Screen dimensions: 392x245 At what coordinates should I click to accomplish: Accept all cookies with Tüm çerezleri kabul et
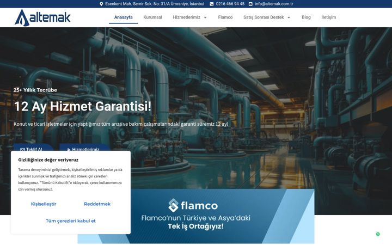pos(70,220)
